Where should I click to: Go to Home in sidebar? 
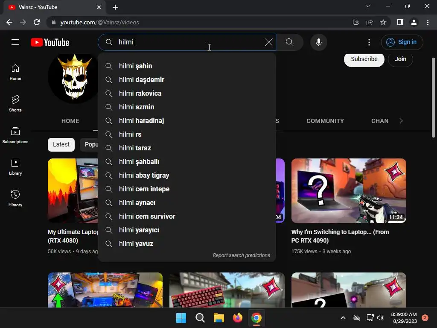[15, 72]
